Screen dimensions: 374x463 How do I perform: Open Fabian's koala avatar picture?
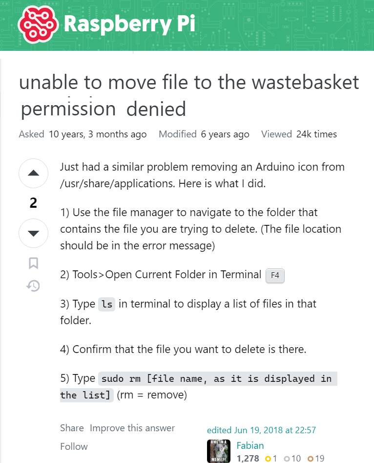coord(219,451)
